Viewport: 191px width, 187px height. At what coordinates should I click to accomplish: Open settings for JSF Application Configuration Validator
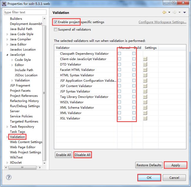(145, 81)
